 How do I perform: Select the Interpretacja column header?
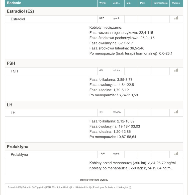[x=160, y=3]
